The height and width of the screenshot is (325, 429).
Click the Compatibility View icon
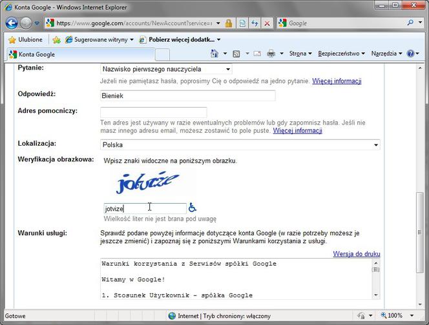click(x=242, y=23)
